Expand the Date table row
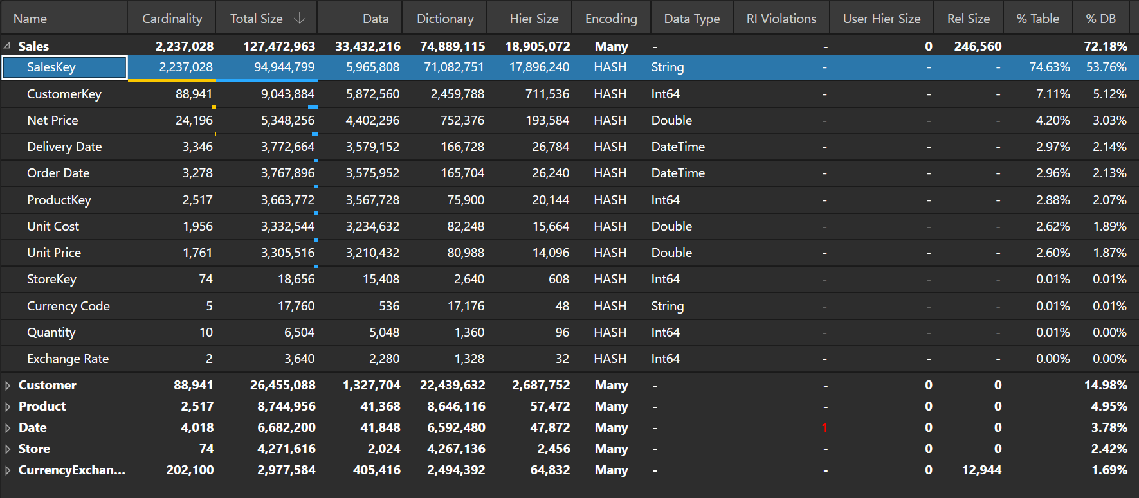The width and height of the screenshot is (1139, 498). pyautogui.click(x=8, y=428)
